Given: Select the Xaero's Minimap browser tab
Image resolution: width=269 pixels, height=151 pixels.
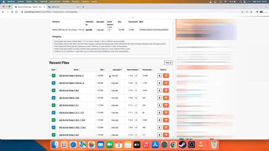Looking at the screenshot, I should 30,7.
